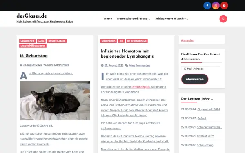This screenshot has height=153, width=245.
Task: Follow the pink Lymphangitis link
Action: point(140,87)
